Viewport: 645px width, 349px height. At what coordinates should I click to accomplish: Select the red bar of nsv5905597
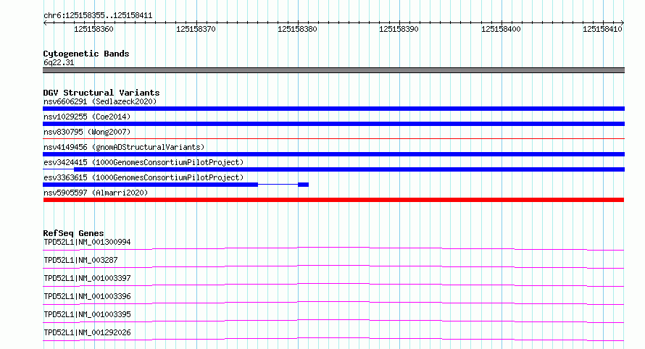(x=333, y=200)
